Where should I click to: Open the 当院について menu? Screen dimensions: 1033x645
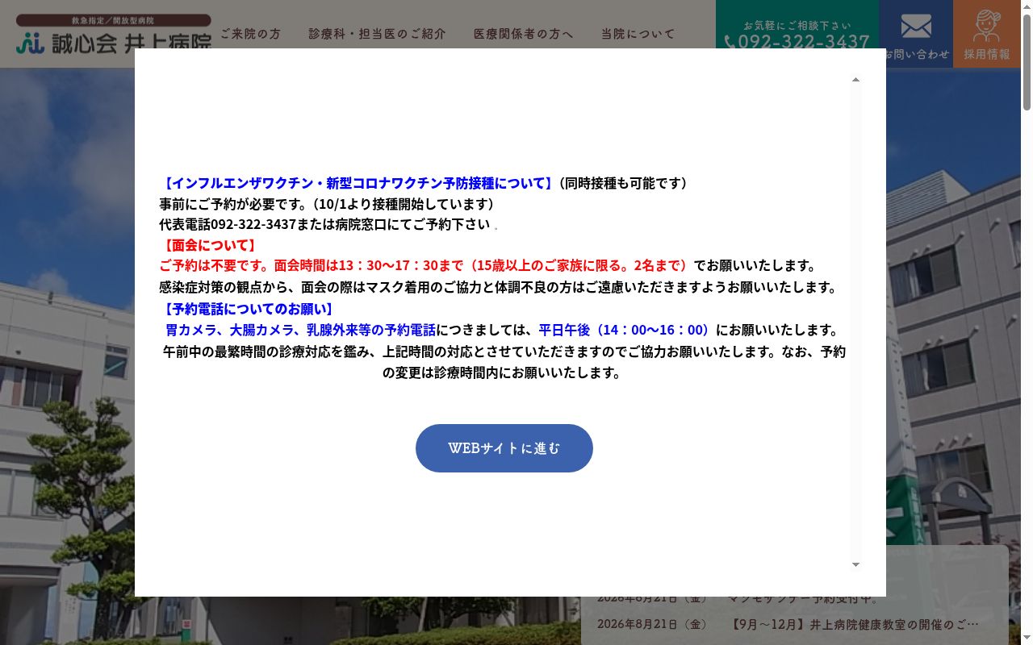638,34
